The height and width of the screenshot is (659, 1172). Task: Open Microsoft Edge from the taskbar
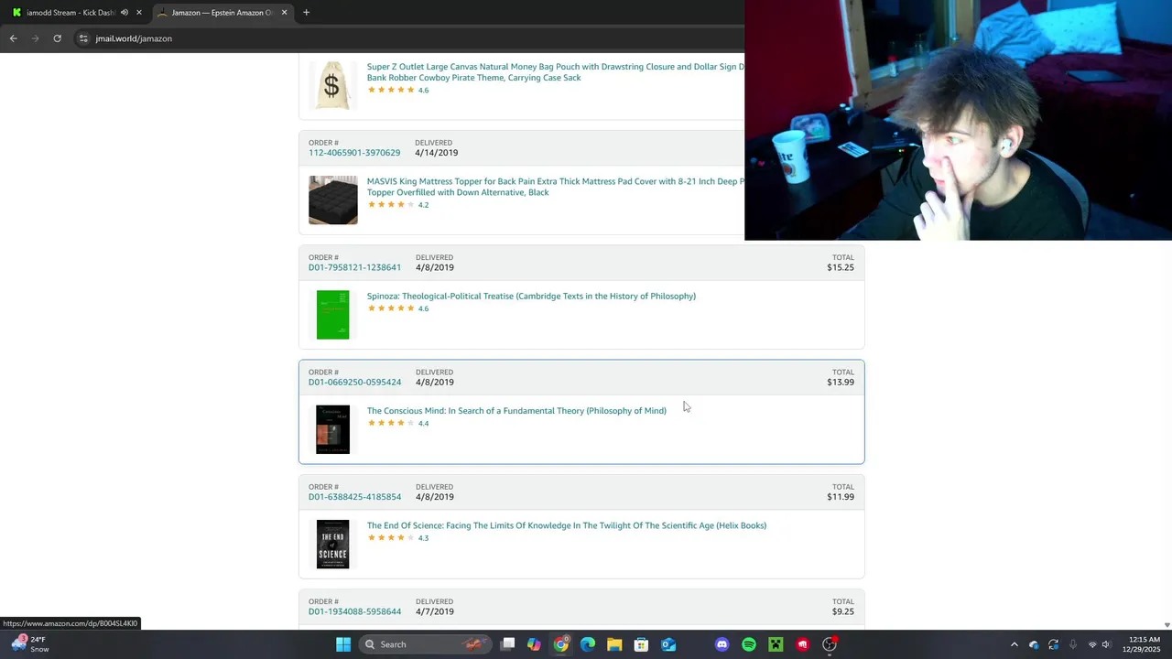(588, 644)
